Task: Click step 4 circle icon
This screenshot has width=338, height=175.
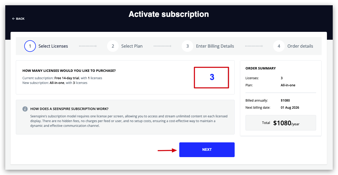Action: click(x=279, y=46)
